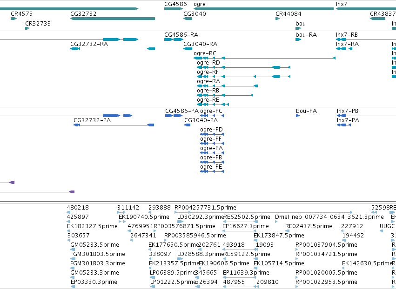Click the CR32733 gene label

click(x=38, y=24)
